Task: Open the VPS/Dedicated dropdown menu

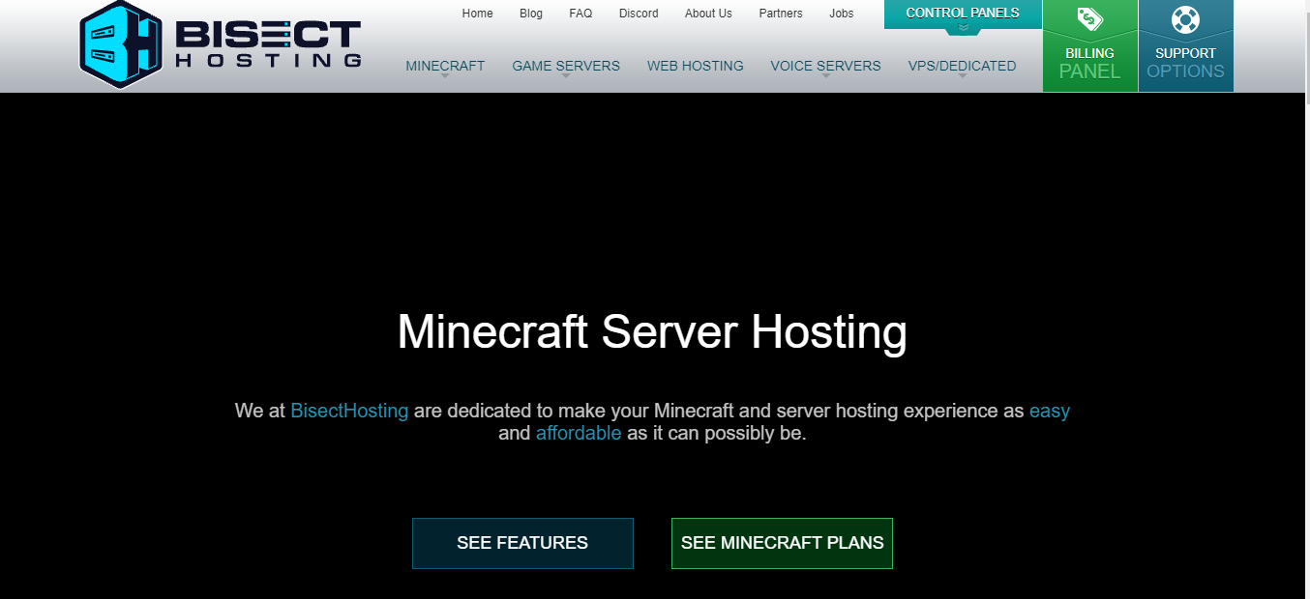Action: click(x=962, y=67)
